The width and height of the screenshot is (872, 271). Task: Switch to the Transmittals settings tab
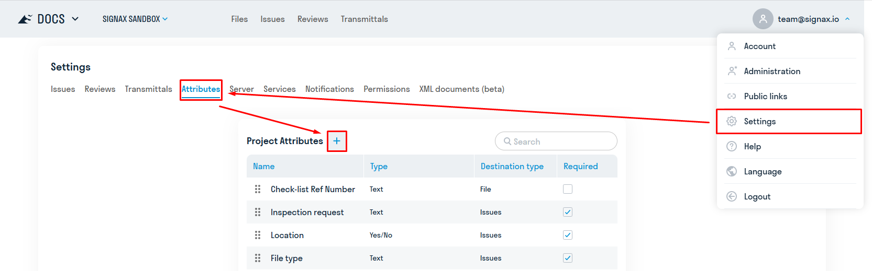pyautogui.click(x=148, y=89)
